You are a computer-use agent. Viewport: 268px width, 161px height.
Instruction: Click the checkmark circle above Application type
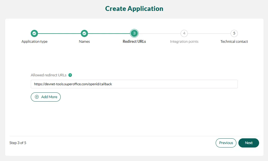[x=34, y=34]
